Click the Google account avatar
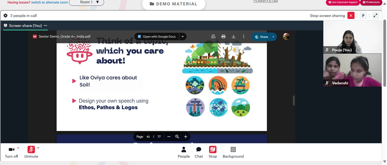387x165 pixels. point(286,36)
